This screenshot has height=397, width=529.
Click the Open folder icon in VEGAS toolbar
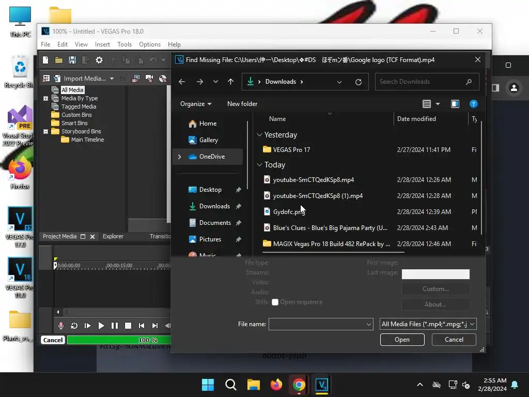(x=59, y=60)
